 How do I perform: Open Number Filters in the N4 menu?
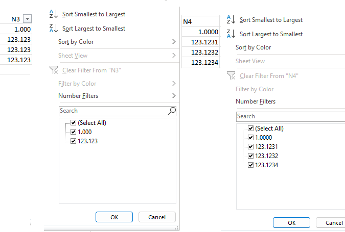point(256,101)
